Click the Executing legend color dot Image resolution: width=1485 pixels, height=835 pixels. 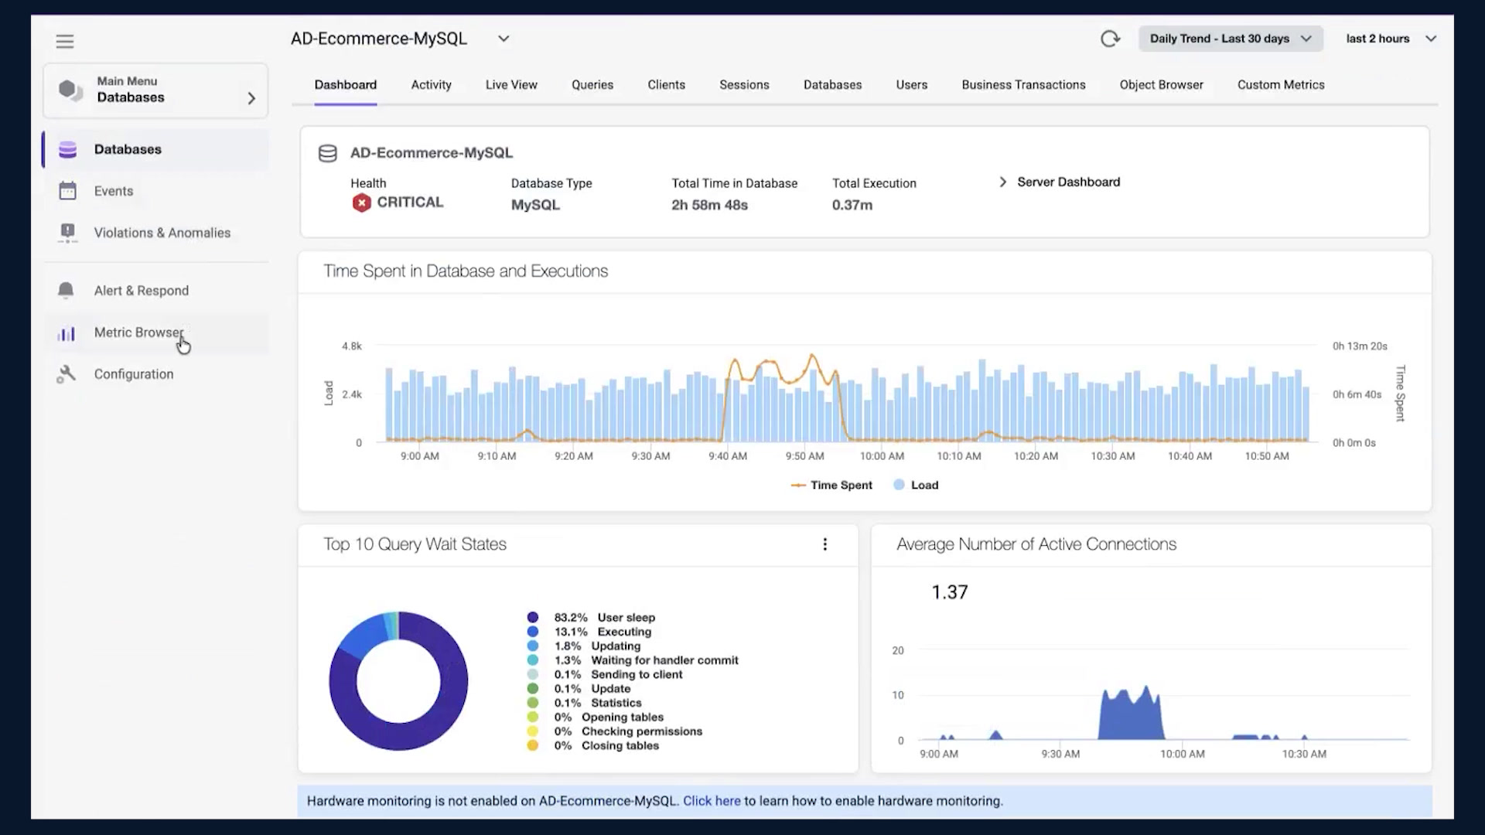point(532,632)
